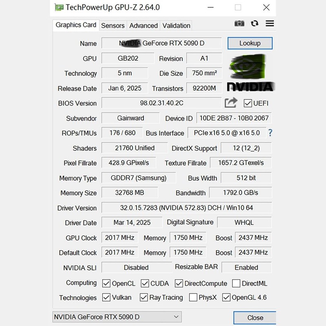This screenshot has height=326, width=326.
Task: Click the Release Date Jan 6, 2025
Action: 125,88
